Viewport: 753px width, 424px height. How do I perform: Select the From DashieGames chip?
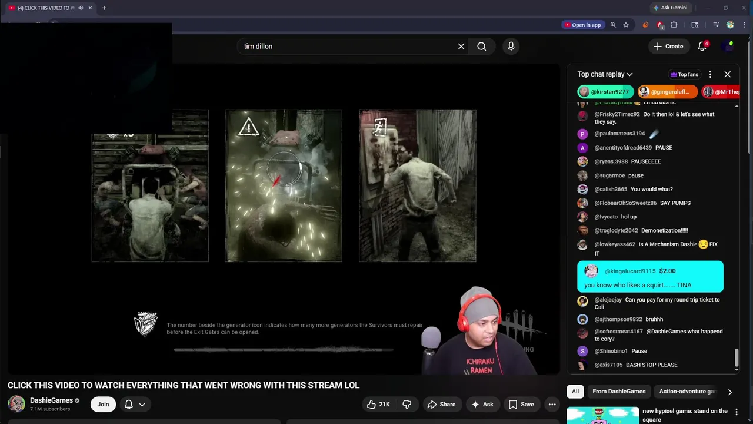click(x=619, y=392)
